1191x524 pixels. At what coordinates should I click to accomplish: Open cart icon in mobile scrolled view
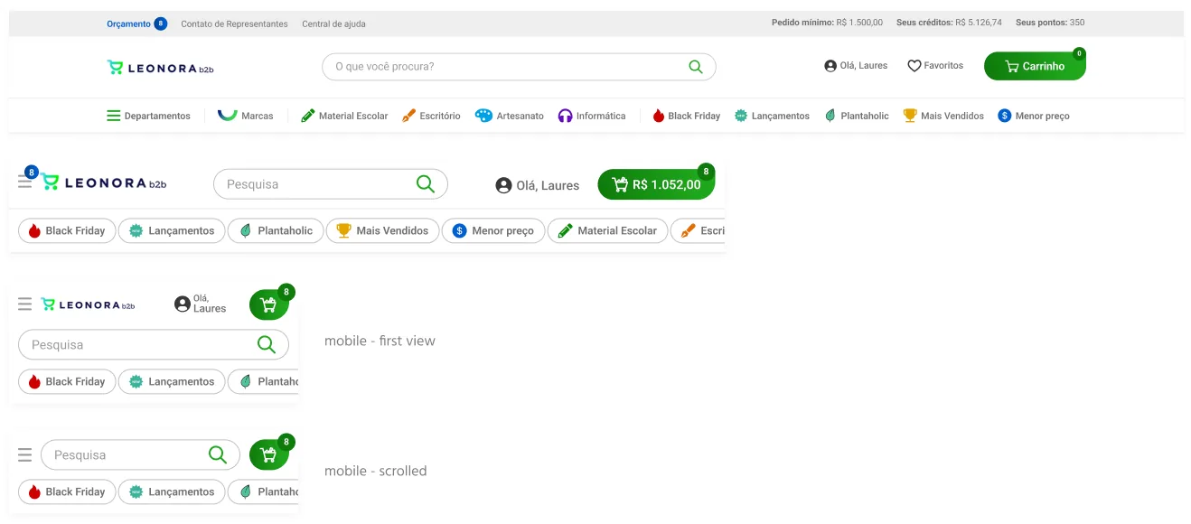(268, 455)
